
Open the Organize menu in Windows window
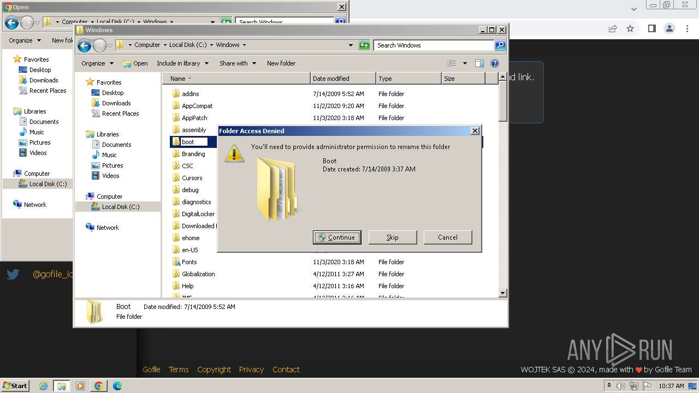97,63
